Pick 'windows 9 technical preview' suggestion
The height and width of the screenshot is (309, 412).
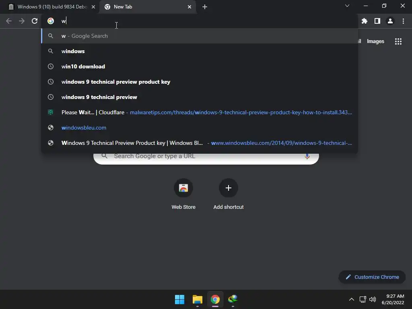(x=200, y=97)
